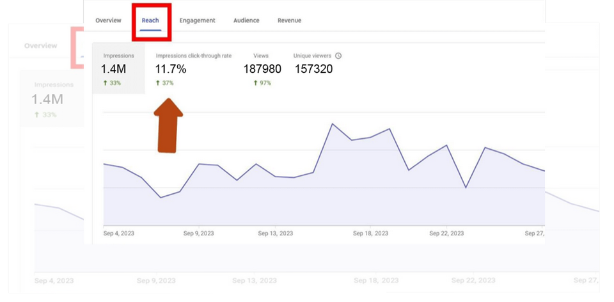Click the up arrow beside 33% in the front window
This screenshot has height=302, width=614.
pyautogui.click(x=105, y=83)
